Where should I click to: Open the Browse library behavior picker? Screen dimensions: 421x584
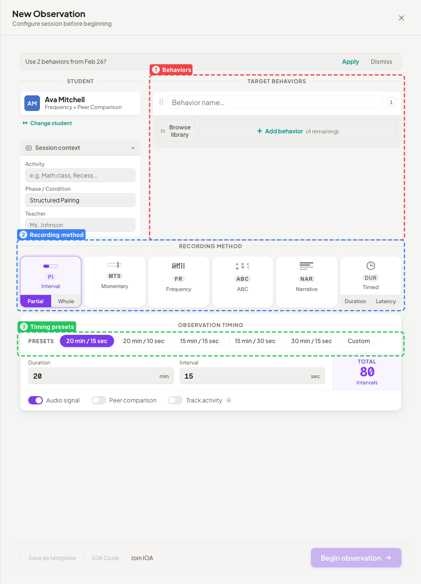point(176,130)
